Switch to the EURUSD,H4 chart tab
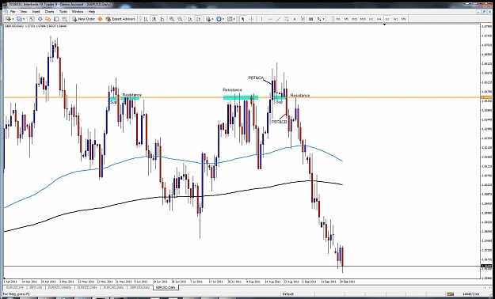 tap(15, 287)
